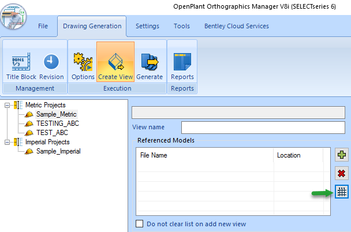
Task: Click the File Name column header
Action: click(x=205, y=155)
